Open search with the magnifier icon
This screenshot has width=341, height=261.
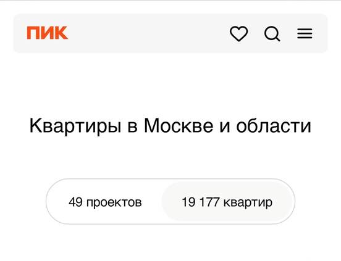[272, 34]
